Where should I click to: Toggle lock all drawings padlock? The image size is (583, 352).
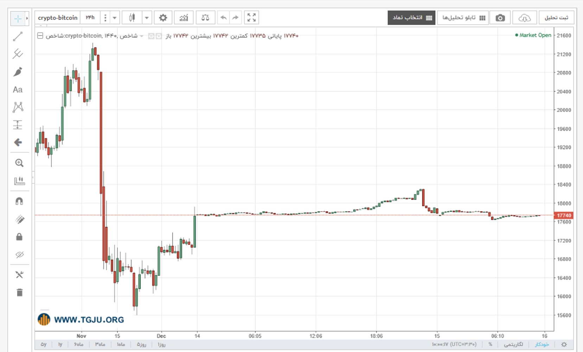19,237
